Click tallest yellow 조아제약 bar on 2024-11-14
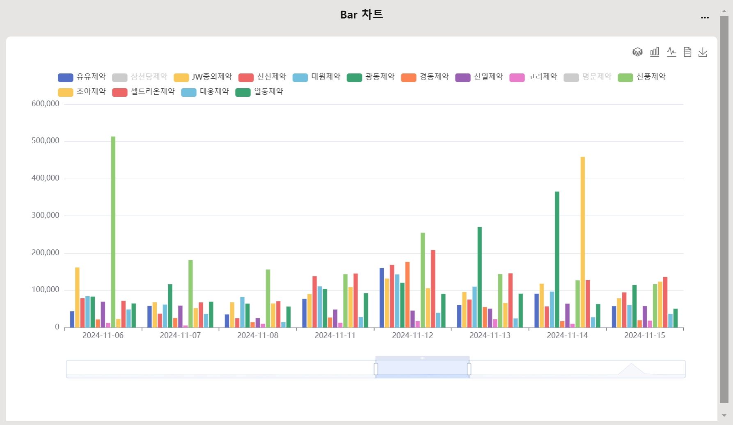This screenshot has width=733, height=425. [583, 242]
